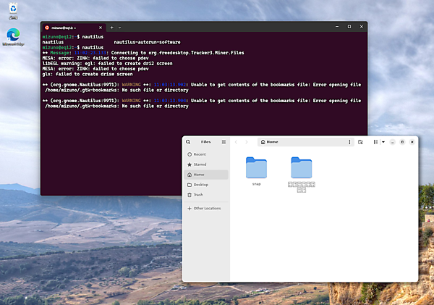Screen dimensions: 434x305
Task: Open the path bar three-dot menu
Action: (348, 142)
